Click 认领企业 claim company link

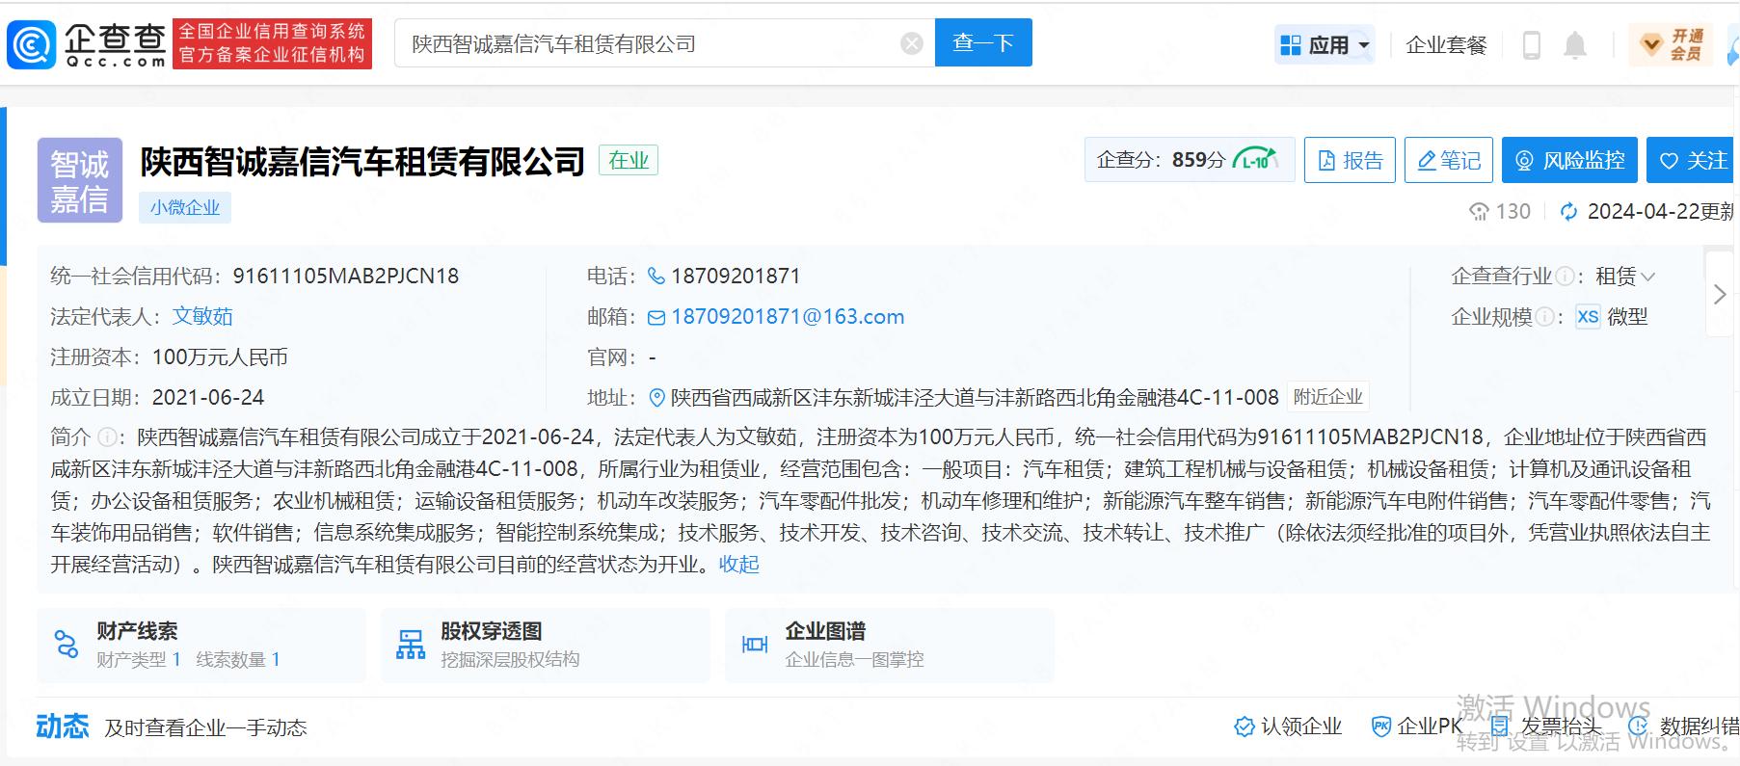point(1288,726)
